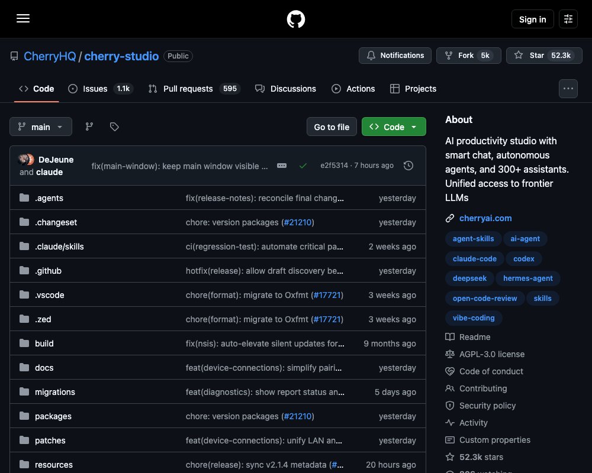592x473 pixels.
Task: Select the ai-agent topic tag
Action: pos(525,239)
